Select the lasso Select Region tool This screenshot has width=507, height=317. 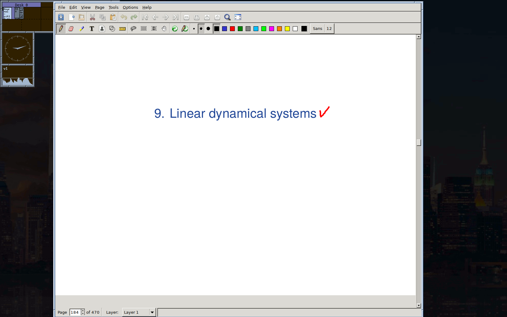pyautogui.click(x=133, y=29)
